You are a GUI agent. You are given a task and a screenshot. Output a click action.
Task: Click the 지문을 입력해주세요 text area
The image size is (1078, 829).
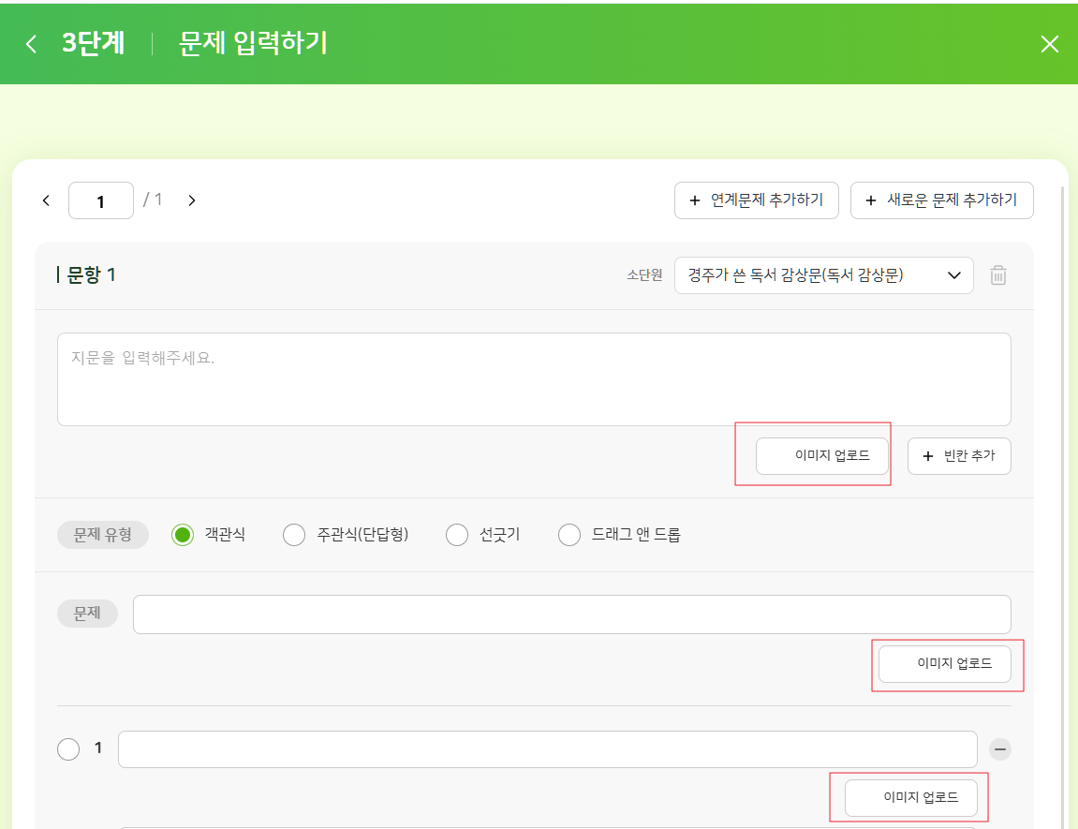534,379
